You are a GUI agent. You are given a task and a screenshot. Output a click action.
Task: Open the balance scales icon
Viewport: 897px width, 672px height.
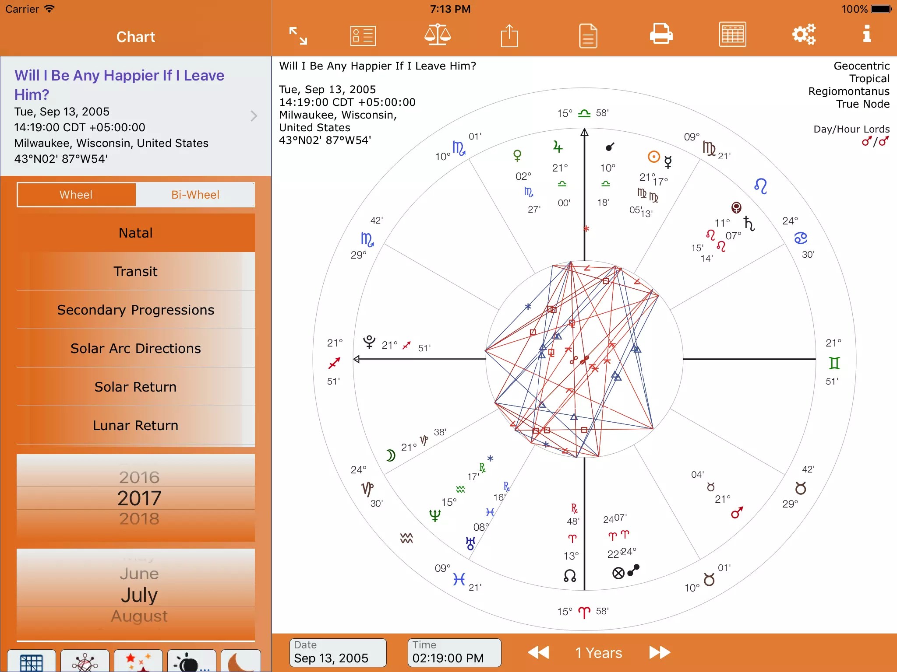click(x=437, y=35)
